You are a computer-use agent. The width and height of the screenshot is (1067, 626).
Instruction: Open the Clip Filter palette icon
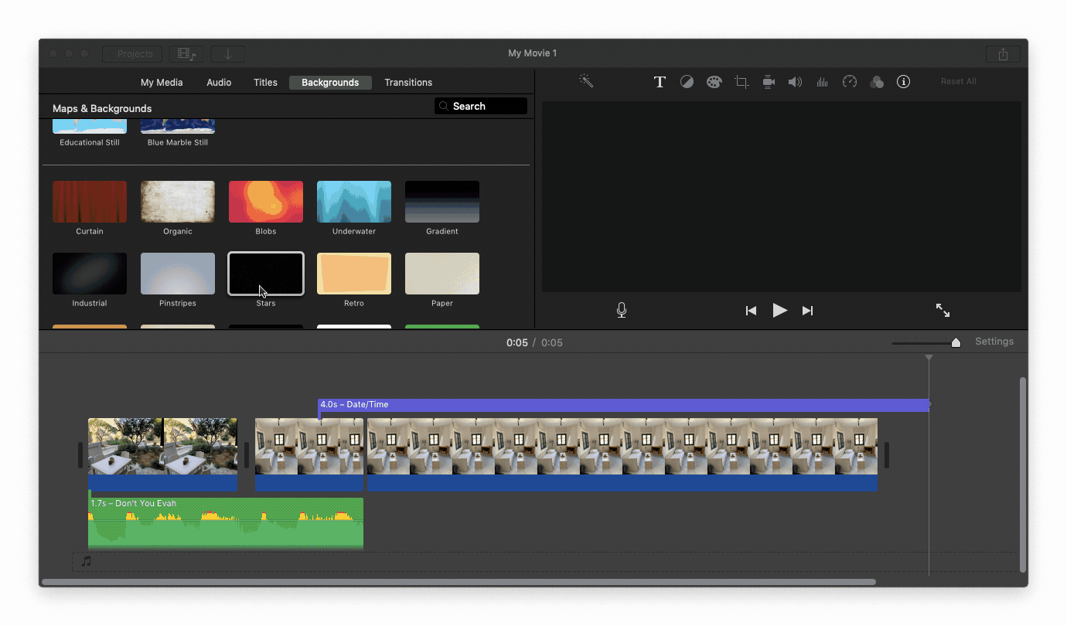tap(714, 81)
